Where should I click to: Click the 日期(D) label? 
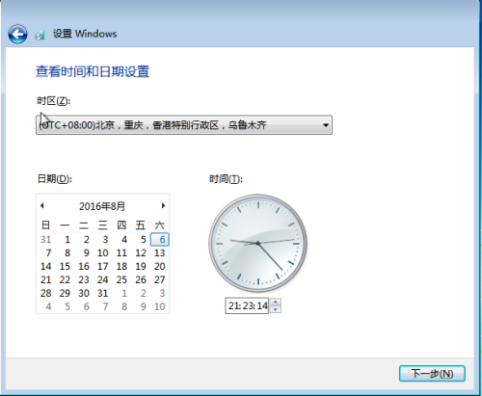pos(55,178)
